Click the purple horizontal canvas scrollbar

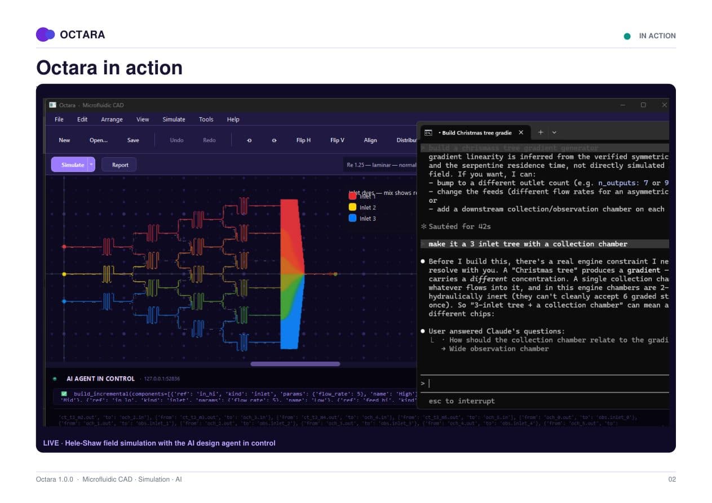click(x=295, y=364)
